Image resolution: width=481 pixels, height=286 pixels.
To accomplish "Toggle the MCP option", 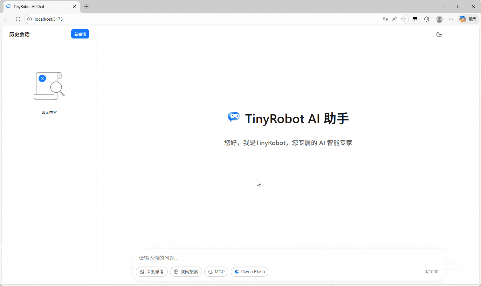I will (x=216, y=272).
